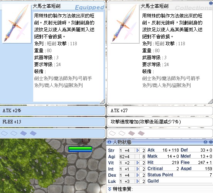Click the Guild label in status window
Screen dimensions: 213x193
153,181
